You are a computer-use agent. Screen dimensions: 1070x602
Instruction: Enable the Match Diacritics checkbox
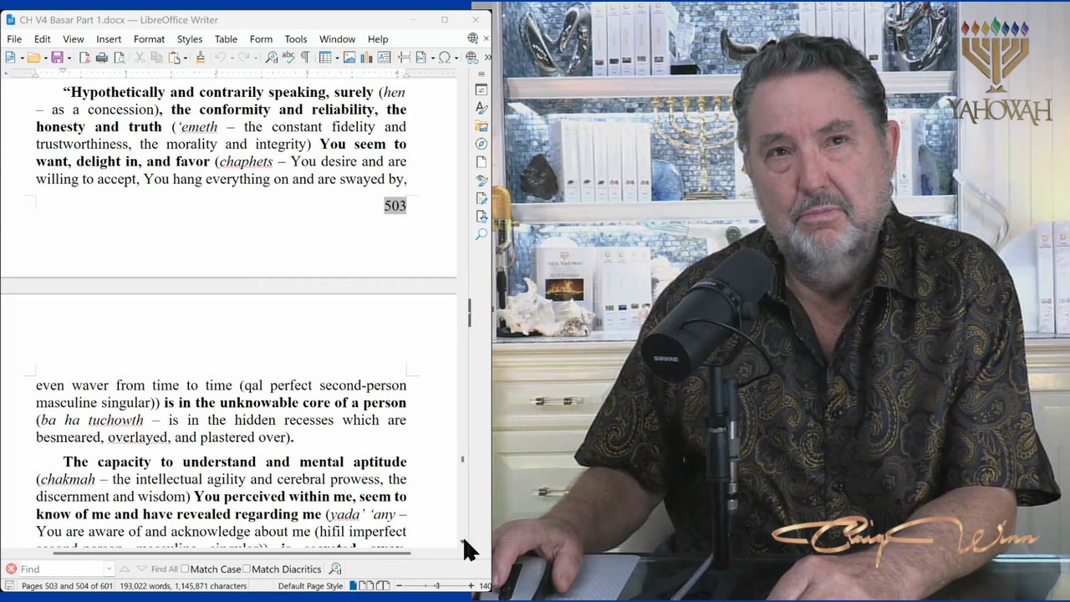(x=247, y=569)
